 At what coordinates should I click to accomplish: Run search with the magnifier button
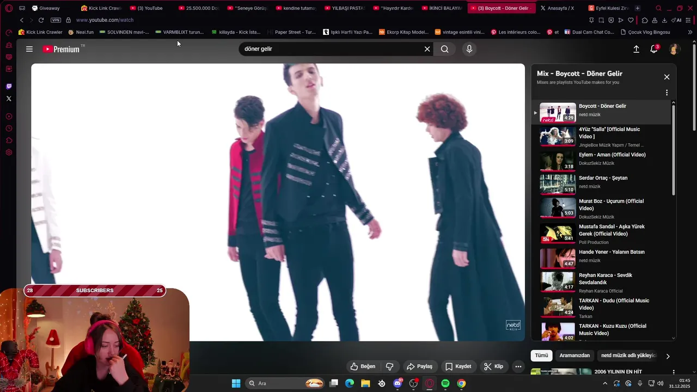[x=445, y=49]
